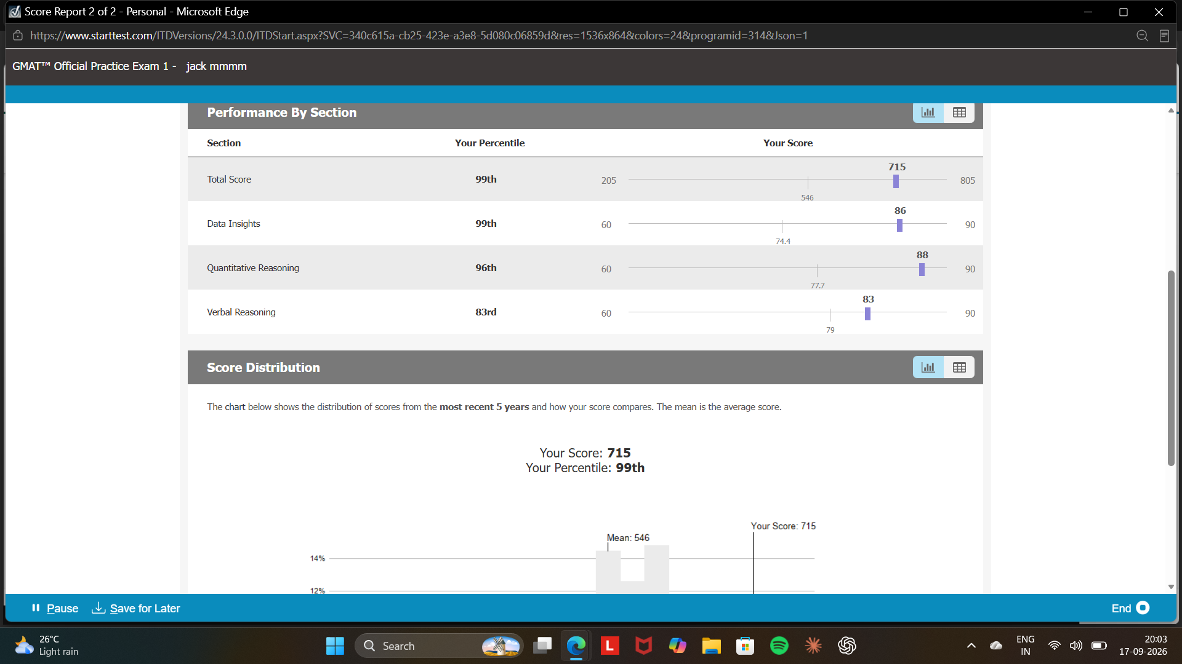Click the '96th' percentile value
This screenshot has height=664, width=1182.
486,267
